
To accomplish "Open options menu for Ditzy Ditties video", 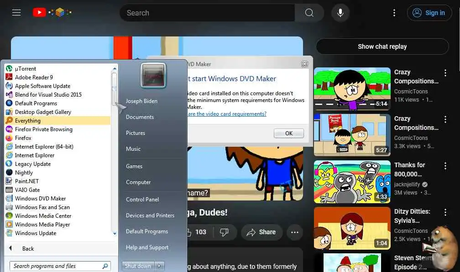I will tap(445, 213).
